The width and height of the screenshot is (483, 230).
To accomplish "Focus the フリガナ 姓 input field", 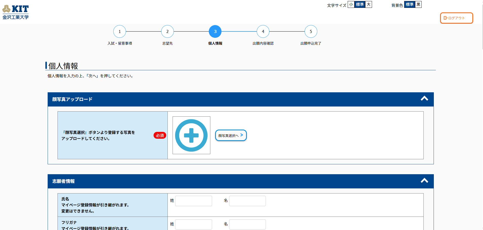I will click(194, 224).
